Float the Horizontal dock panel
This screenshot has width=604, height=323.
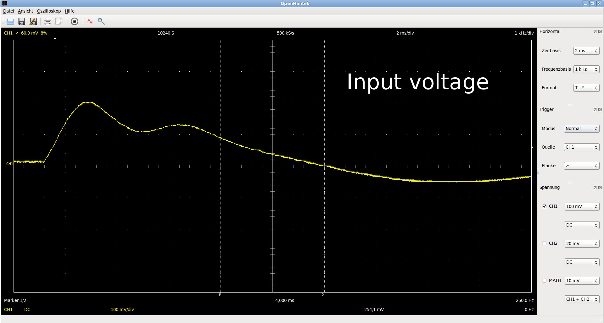pos(595,32)
